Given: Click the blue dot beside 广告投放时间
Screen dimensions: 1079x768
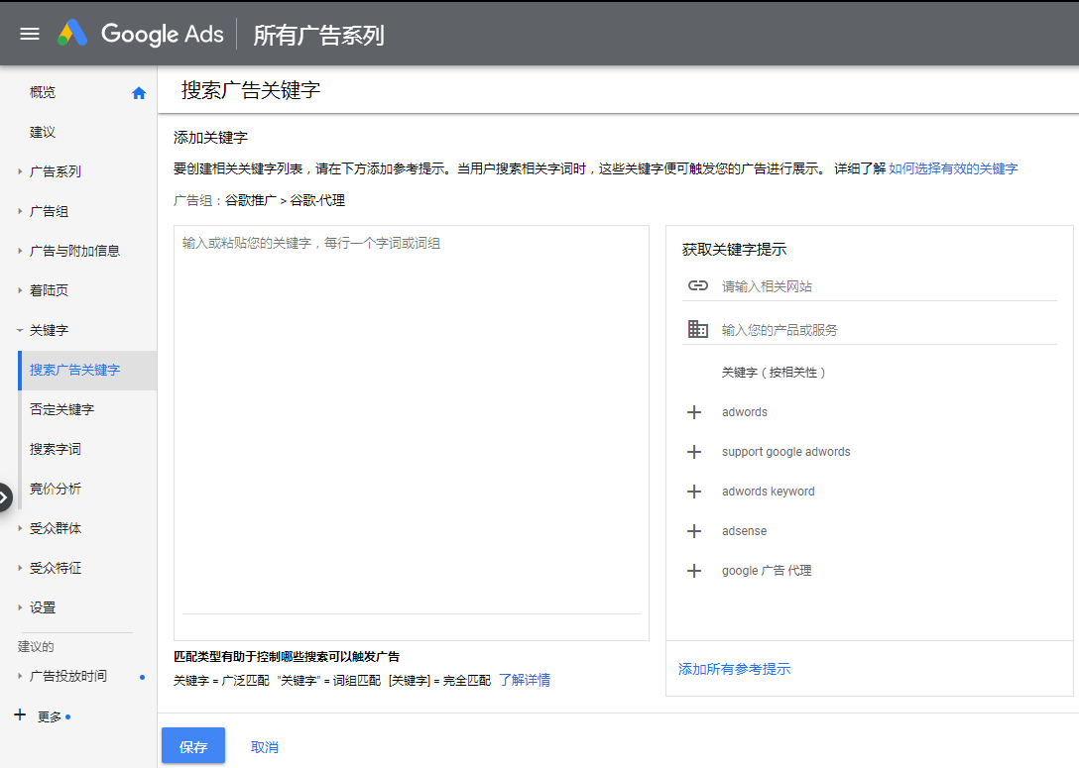Looking at the screenshot, I should point(143,677).
